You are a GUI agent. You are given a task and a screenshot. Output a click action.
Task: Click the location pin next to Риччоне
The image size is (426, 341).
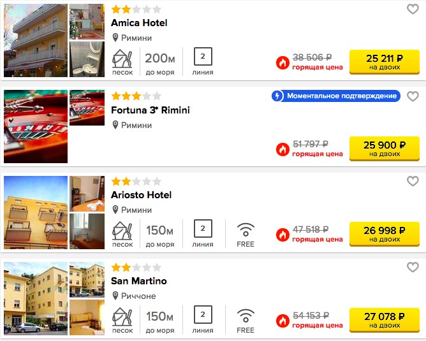[115, 296]
